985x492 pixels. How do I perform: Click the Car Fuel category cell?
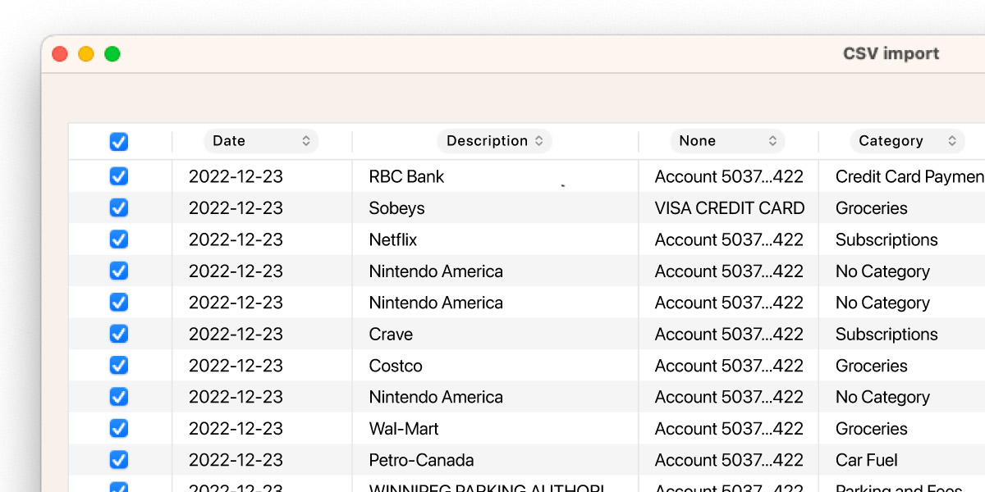[x=866, y=460]
